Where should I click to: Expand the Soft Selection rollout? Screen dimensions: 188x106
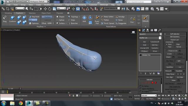point(175,34)
